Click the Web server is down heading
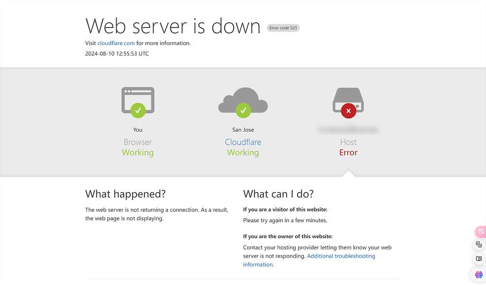 point(173,26)
